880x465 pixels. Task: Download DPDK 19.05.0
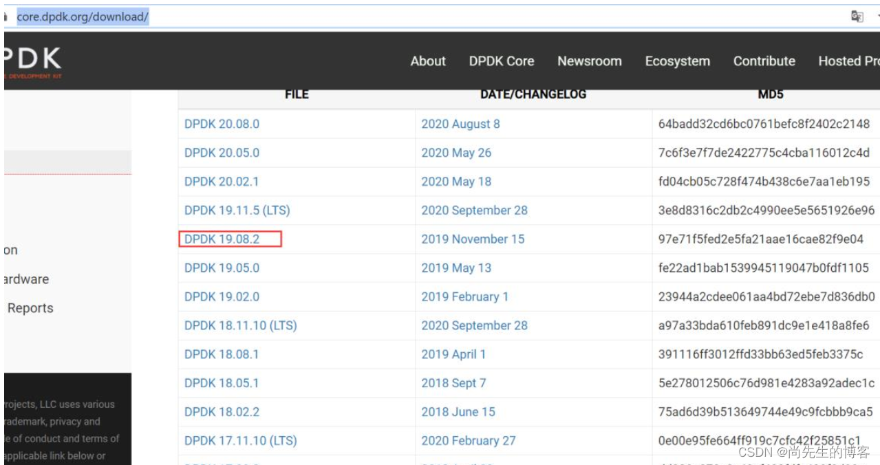tap(222, 268)
